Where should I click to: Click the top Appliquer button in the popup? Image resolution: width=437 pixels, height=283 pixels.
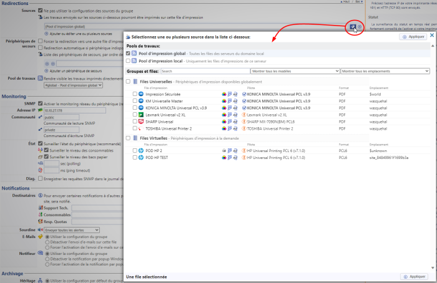pyautogui.click(x=413, y=37)
